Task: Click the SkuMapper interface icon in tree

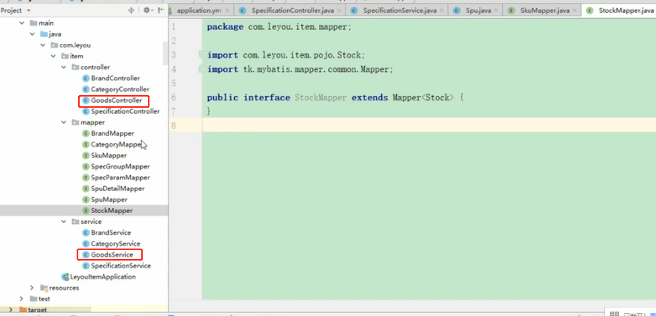Action: (x=86, y=155)
